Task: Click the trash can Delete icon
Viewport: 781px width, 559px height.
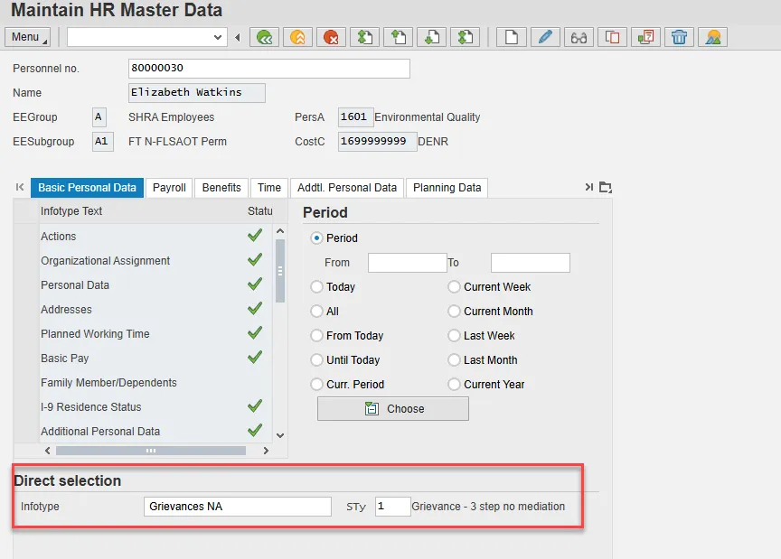Action: click(x=680, y=37)
